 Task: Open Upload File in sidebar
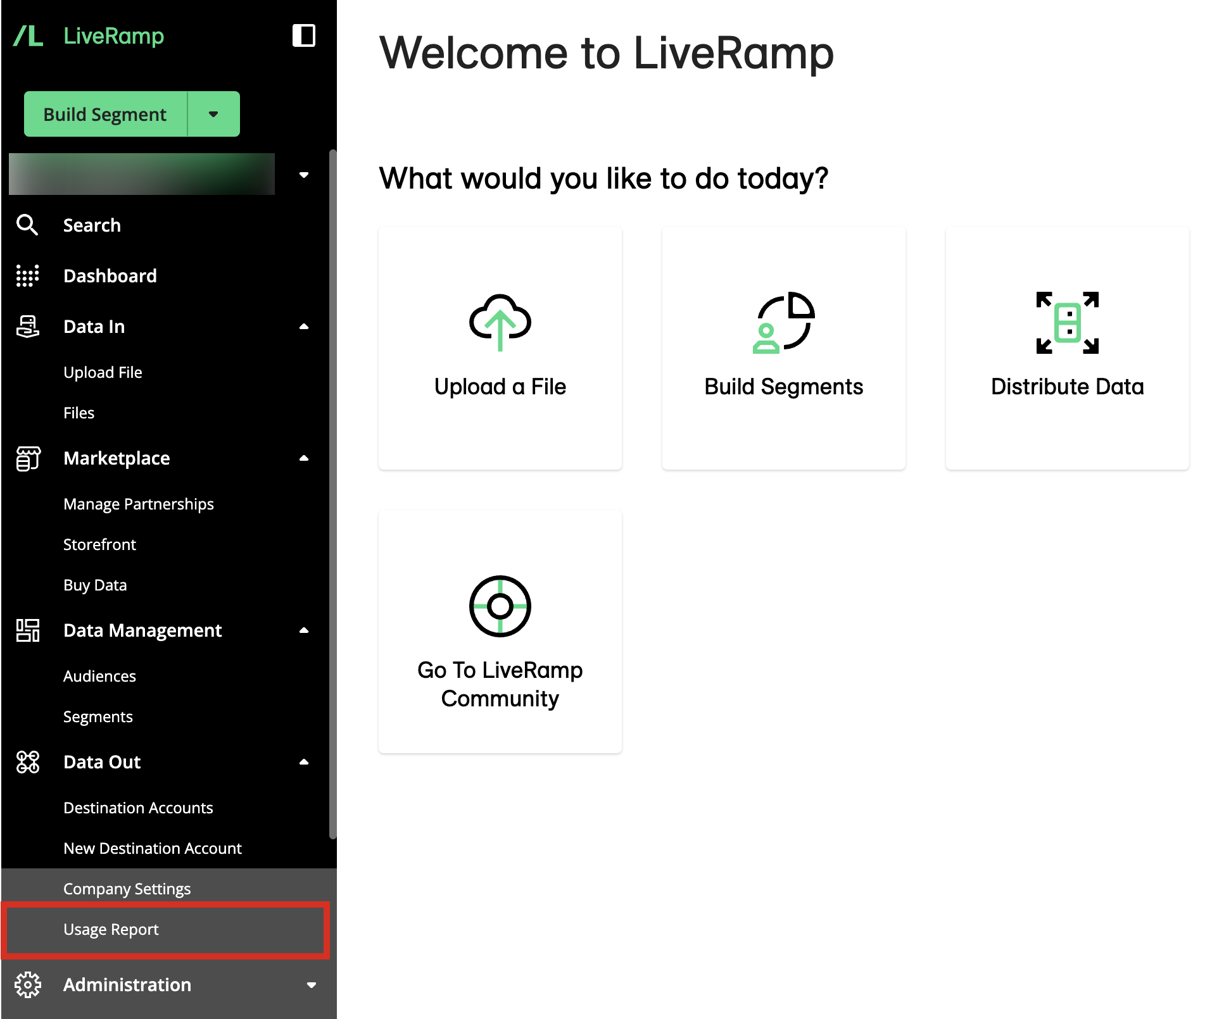click(103, 372)
